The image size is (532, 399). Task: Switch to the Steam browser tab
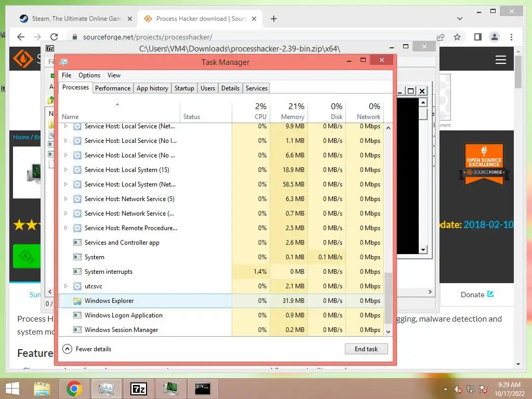tap(75, 19)
